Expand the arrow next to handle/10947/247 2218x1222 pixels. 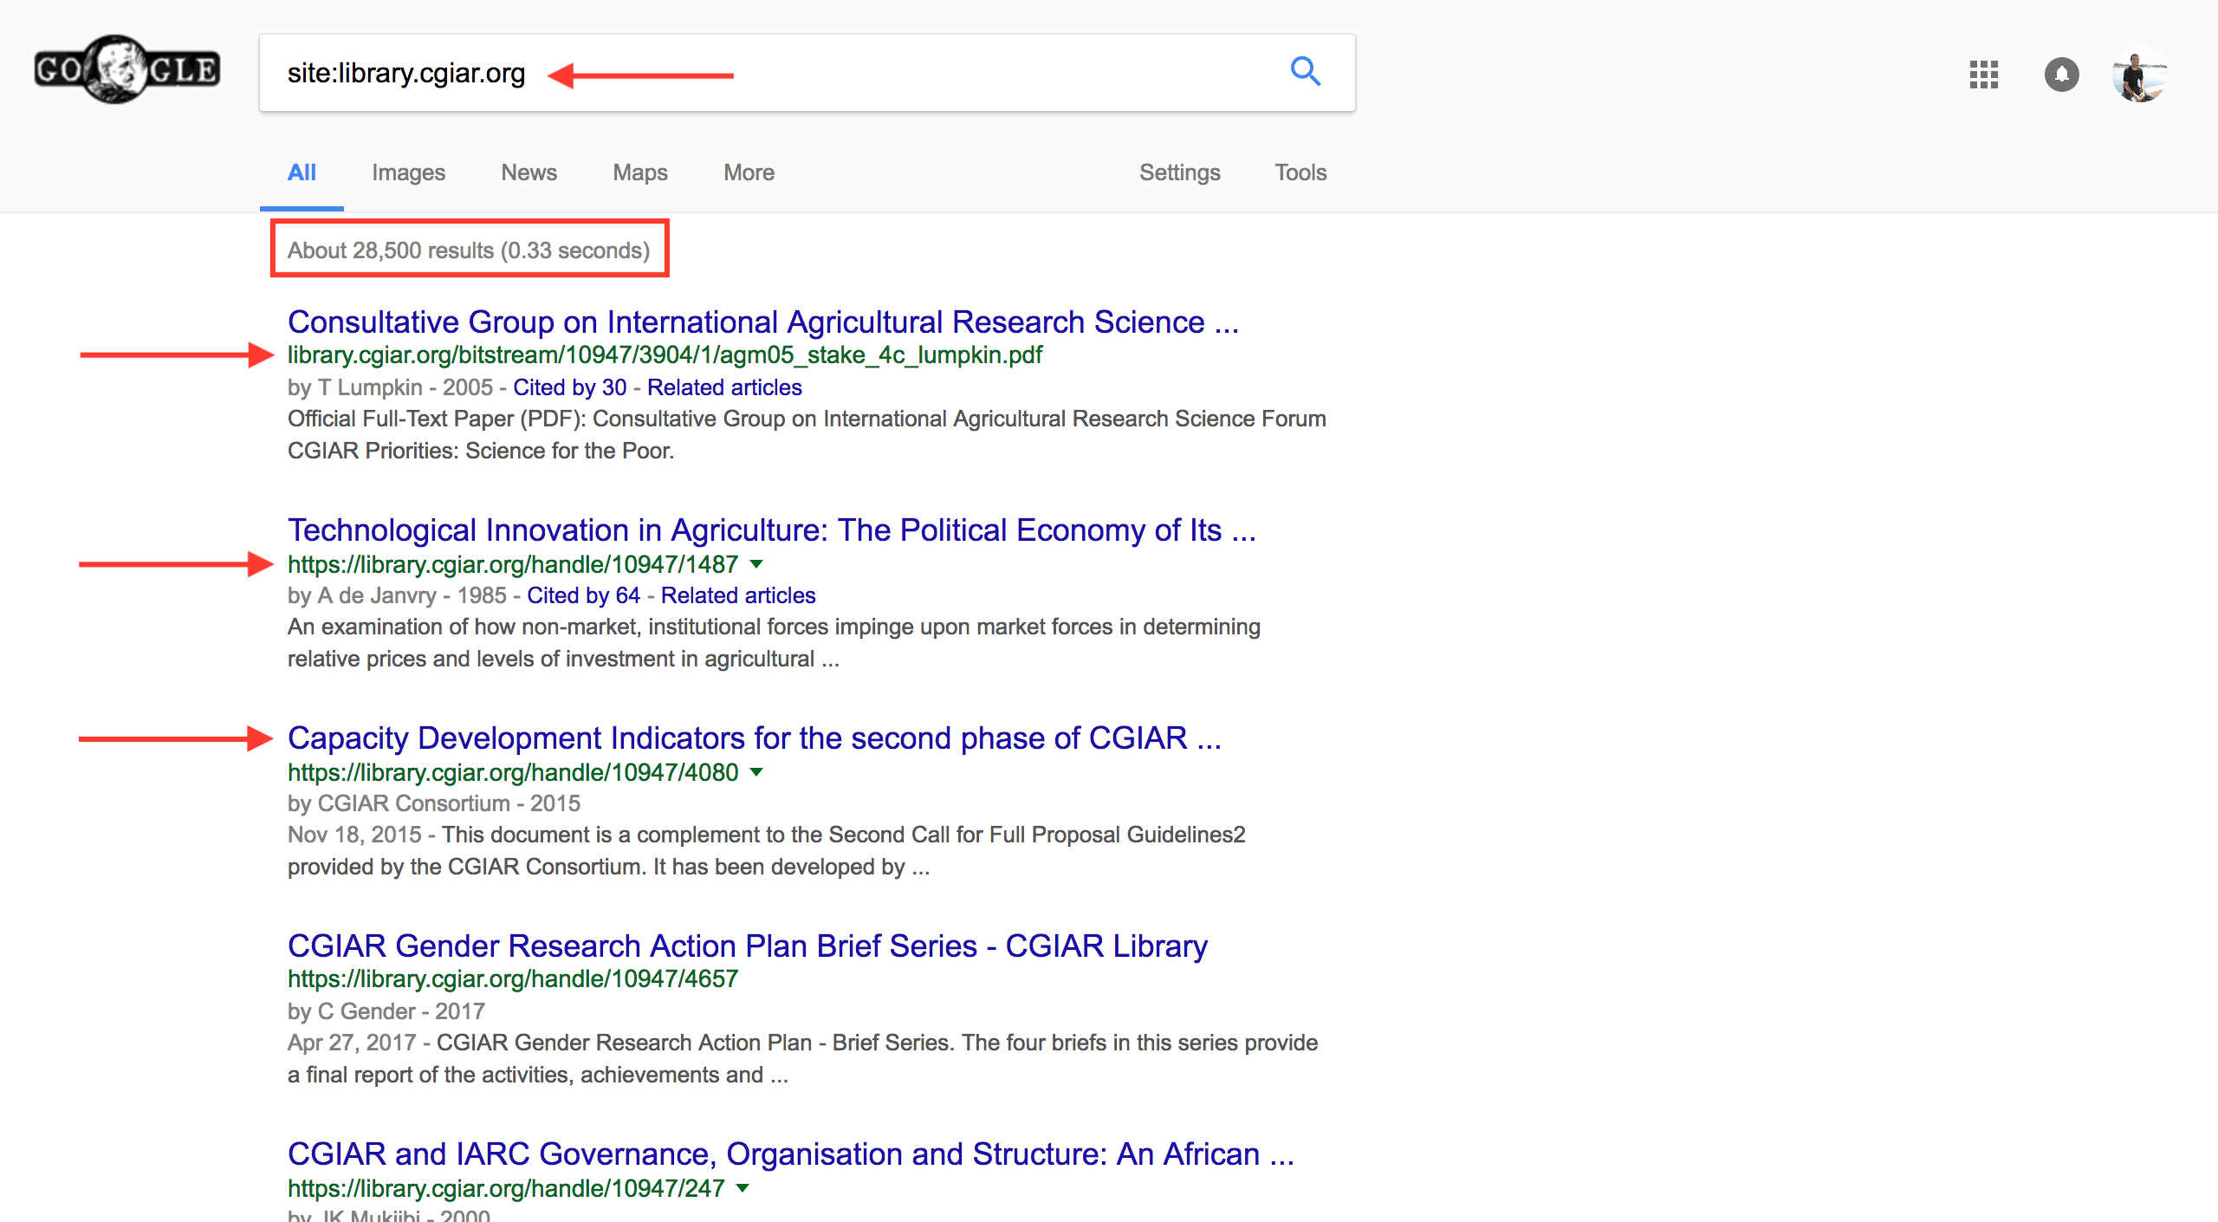pos(743,1188)
